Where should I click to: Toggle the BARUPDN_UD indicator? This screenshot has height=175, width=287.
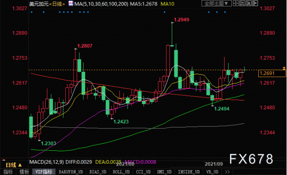pos(71,172)
